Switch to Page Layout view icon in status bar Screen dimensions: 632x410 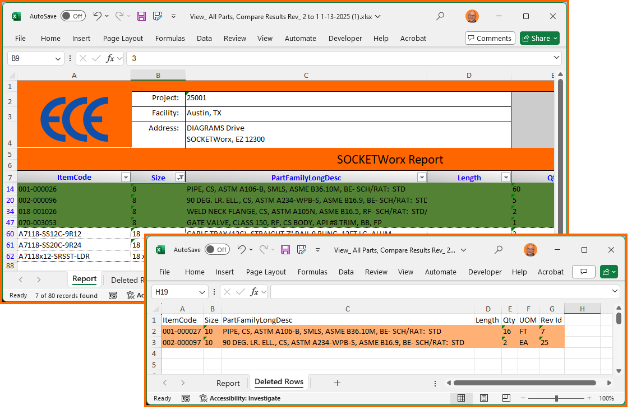(x=483, y=398)
